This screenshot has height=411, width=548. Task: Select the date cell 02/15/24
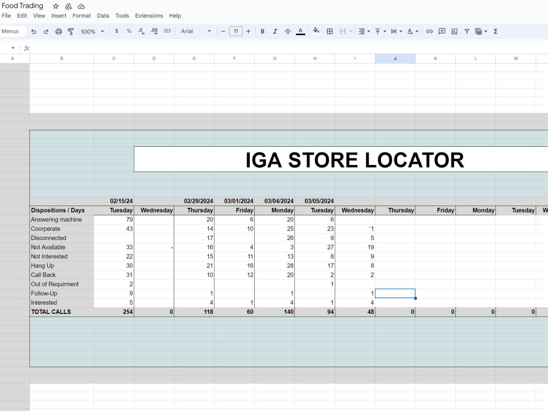(x=113, y=201)
